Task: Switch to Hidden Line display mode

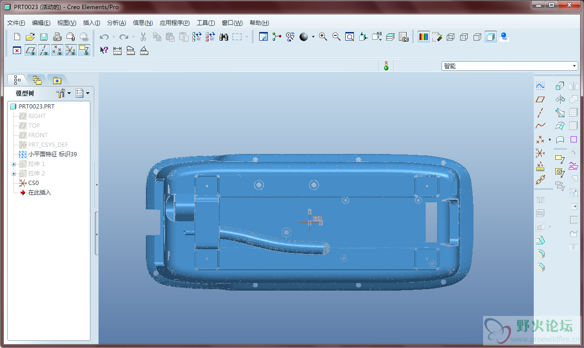Action: point(463,37)
